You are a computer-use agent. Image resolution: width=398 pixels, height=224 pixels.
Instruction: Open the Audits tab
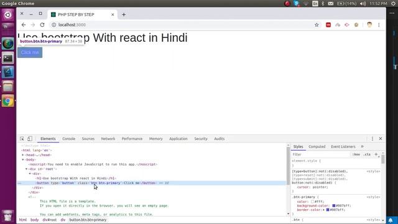pos(220,139)
